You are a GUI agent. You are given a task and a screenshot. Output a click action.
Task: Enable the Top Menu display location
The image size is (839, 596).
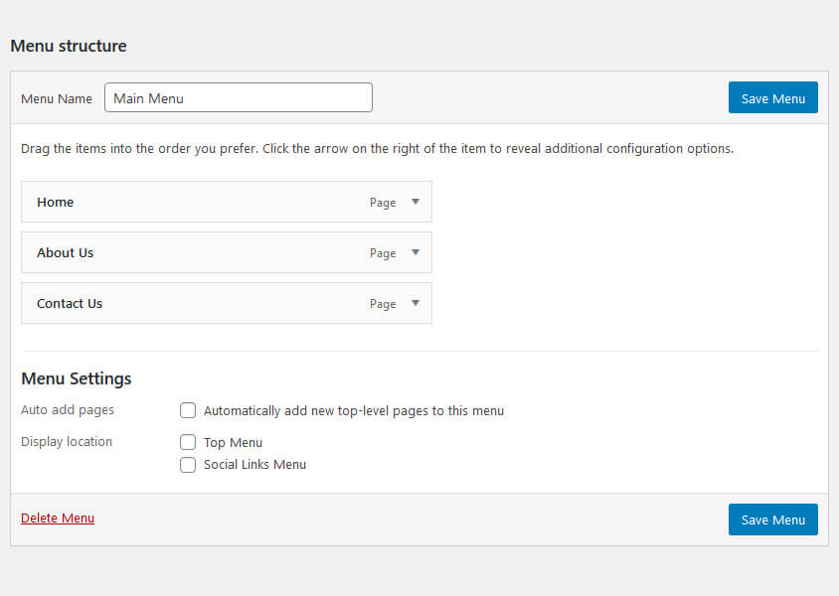pos(188,442)
